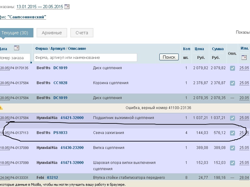Select the Текущие (30) tab

click(x=15, y=33)
